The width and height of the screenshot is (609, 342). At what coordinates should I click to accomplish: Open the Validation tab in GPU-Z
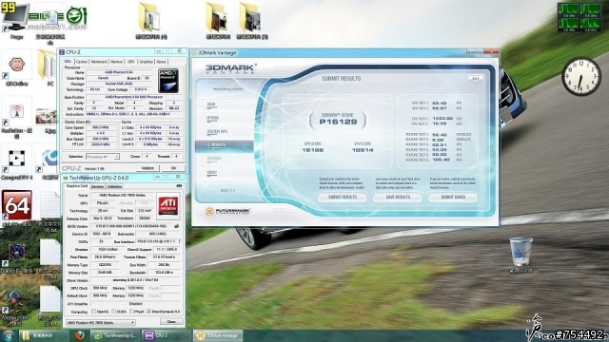(114, 186)
